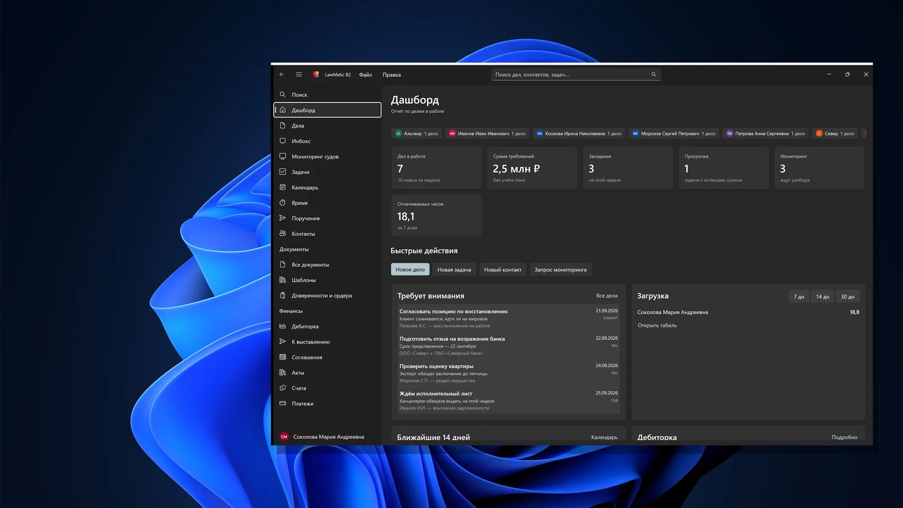Select the Альтаир client chip
This screenshot has width=903, height=508.
click(x=417, y=134)
